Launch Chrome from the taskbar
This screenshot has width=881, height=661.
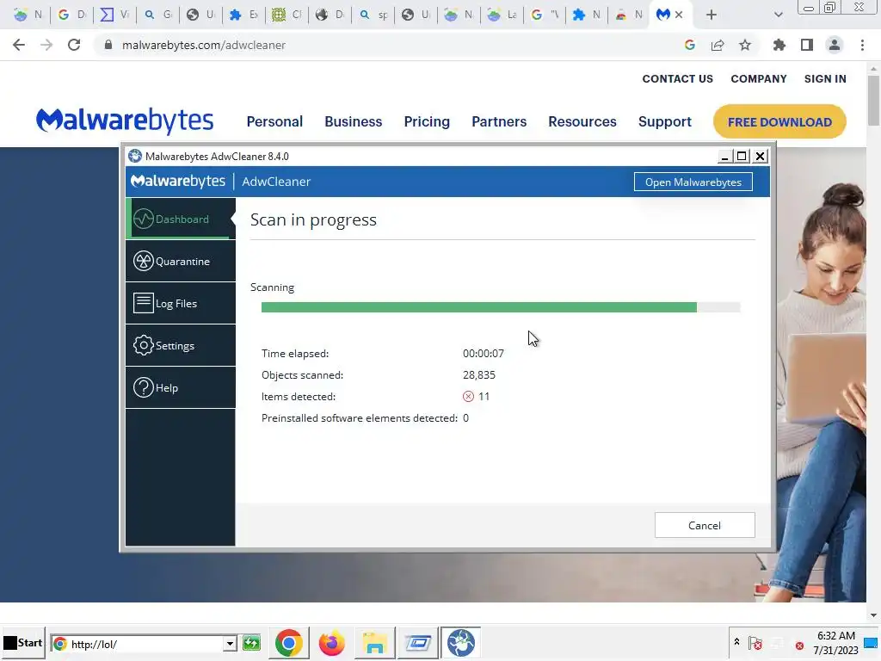(x=289, y=643)
